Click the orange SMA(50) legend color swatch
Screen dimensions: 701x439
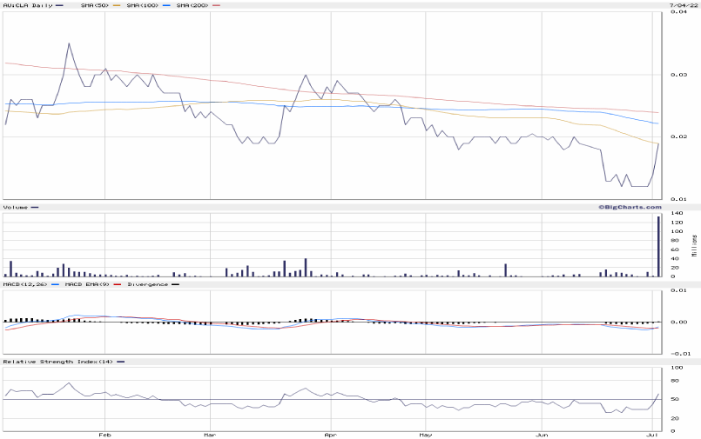(116, 5)
